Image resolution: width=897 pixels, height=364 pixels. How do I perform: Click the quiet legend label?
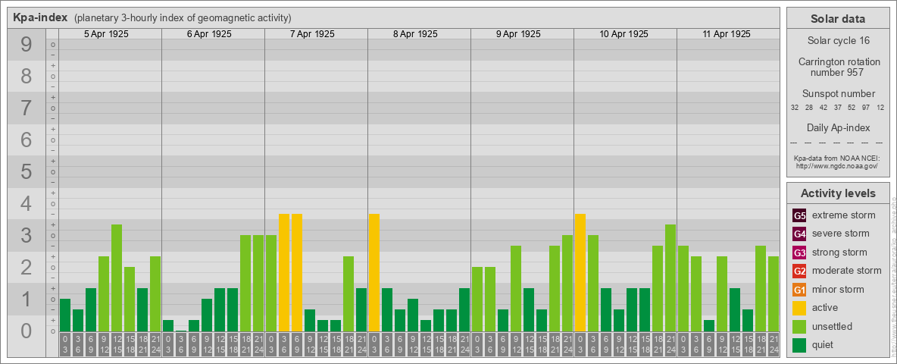824,344
